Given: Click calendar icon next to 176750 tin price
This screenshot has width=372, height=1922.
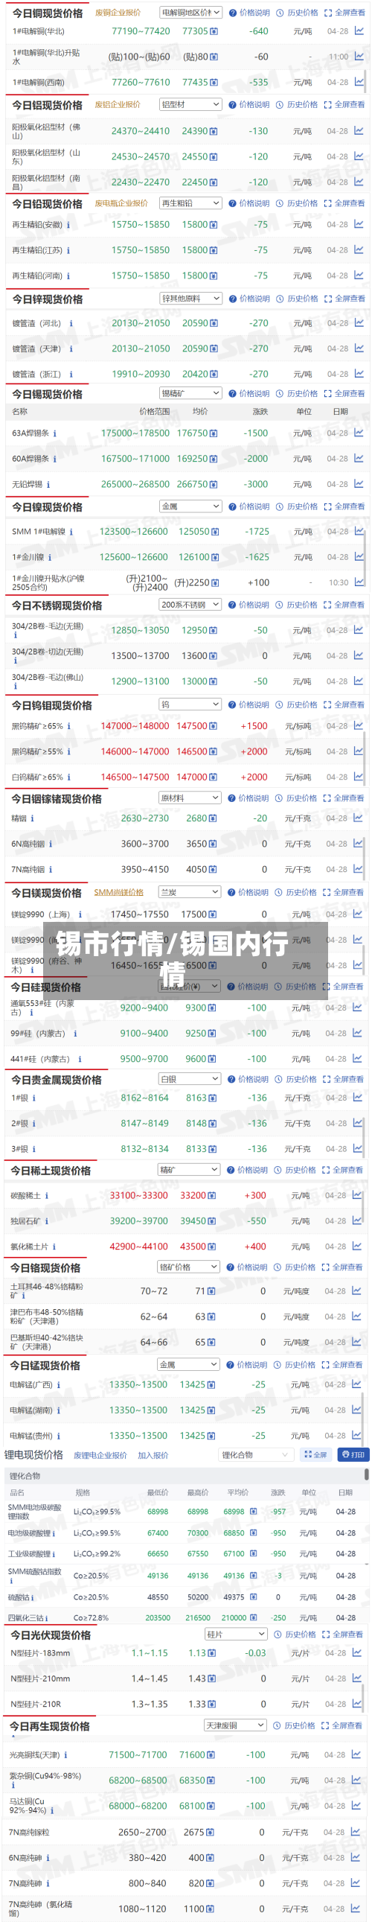Looking at the screenshot, I should pyautogui.click(x=214, y=433).
